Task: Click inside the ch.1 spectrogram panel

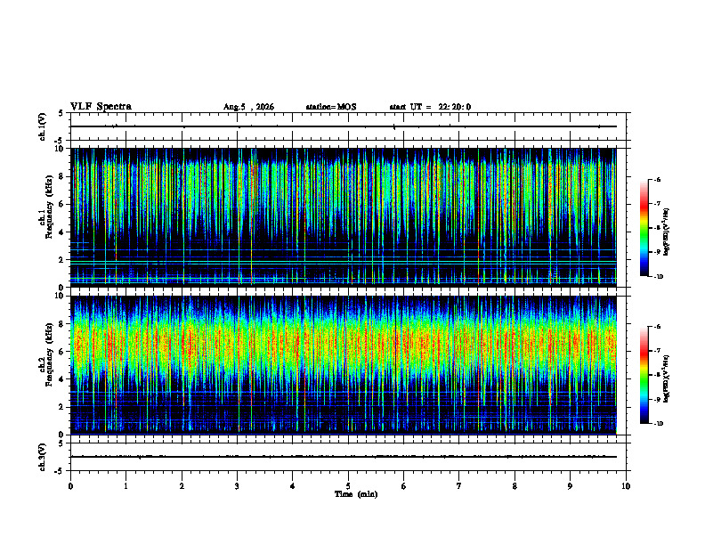Action: click(344, 217)
